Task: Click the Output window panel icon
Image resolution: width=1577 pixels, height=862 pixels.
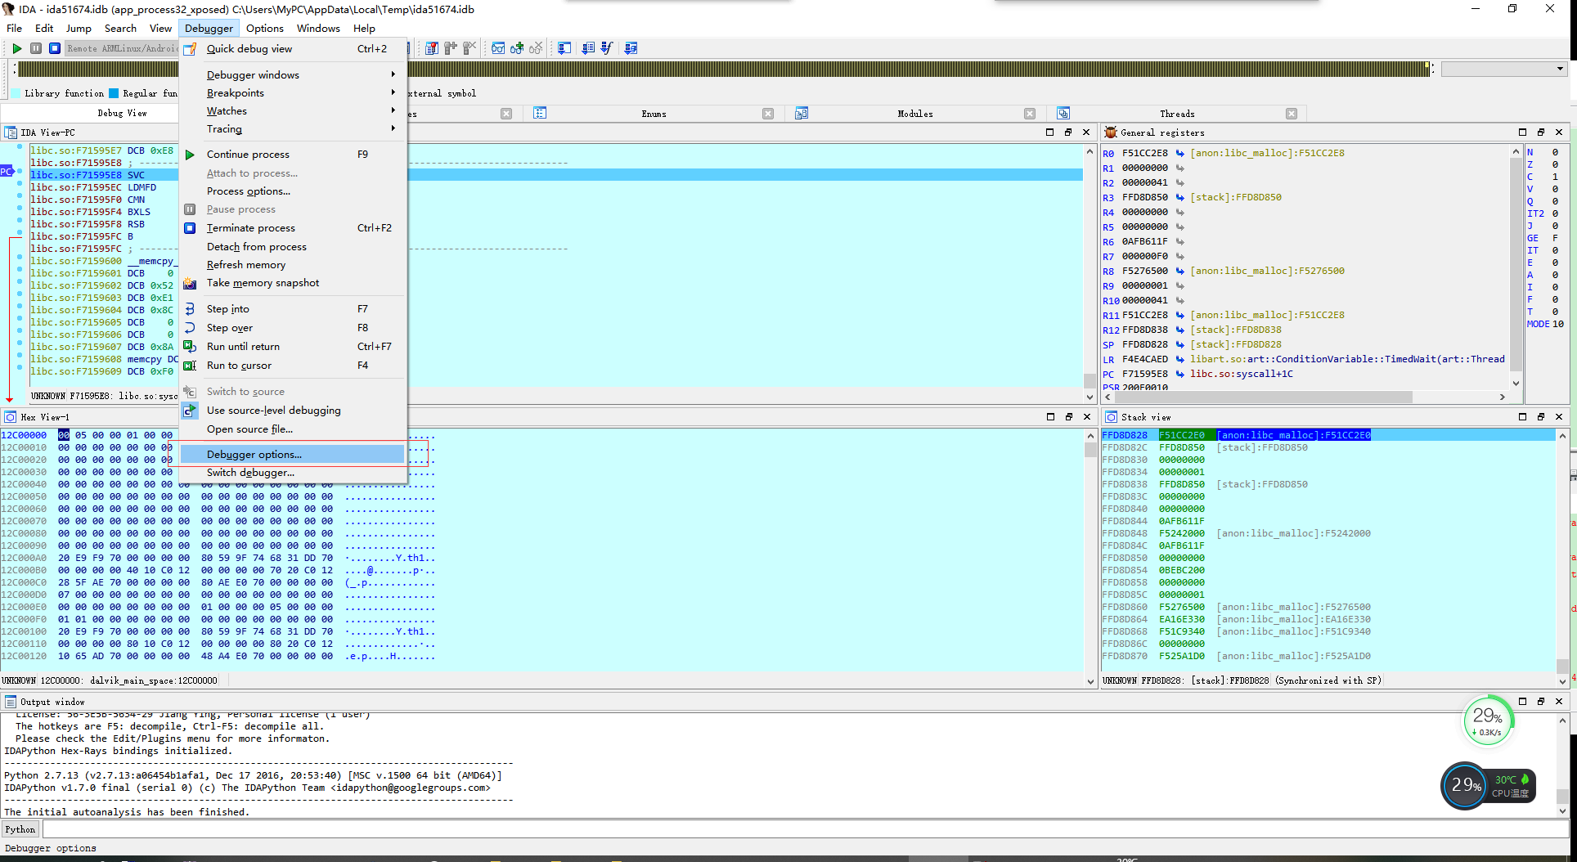Action: [11, 702]
